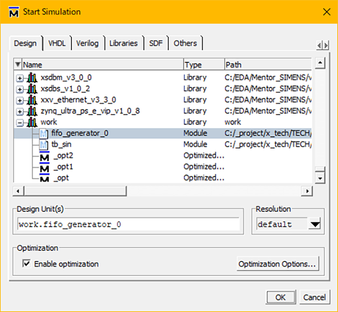Screen dimensions: 338x312
Task: Click the Name column header
Action: [x=102, y=65]
